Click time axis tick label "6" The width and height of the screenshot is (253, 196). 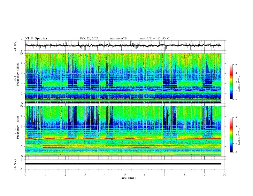tap(145, 175)
